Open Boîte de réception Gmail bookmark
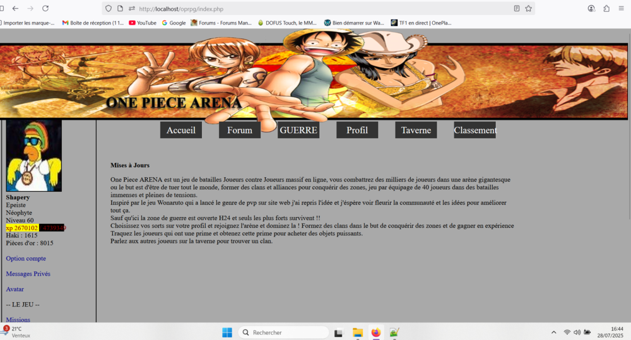The image size is (631, 340). (x=93, y=23)
